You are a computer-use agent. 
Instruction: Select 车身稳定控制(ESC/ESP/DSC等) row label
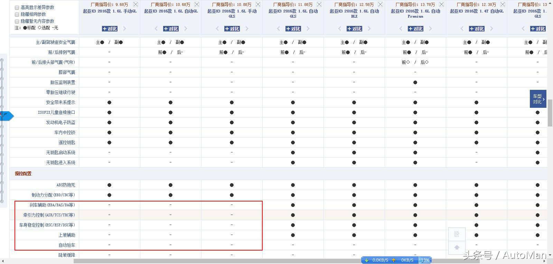pos(47,225)
